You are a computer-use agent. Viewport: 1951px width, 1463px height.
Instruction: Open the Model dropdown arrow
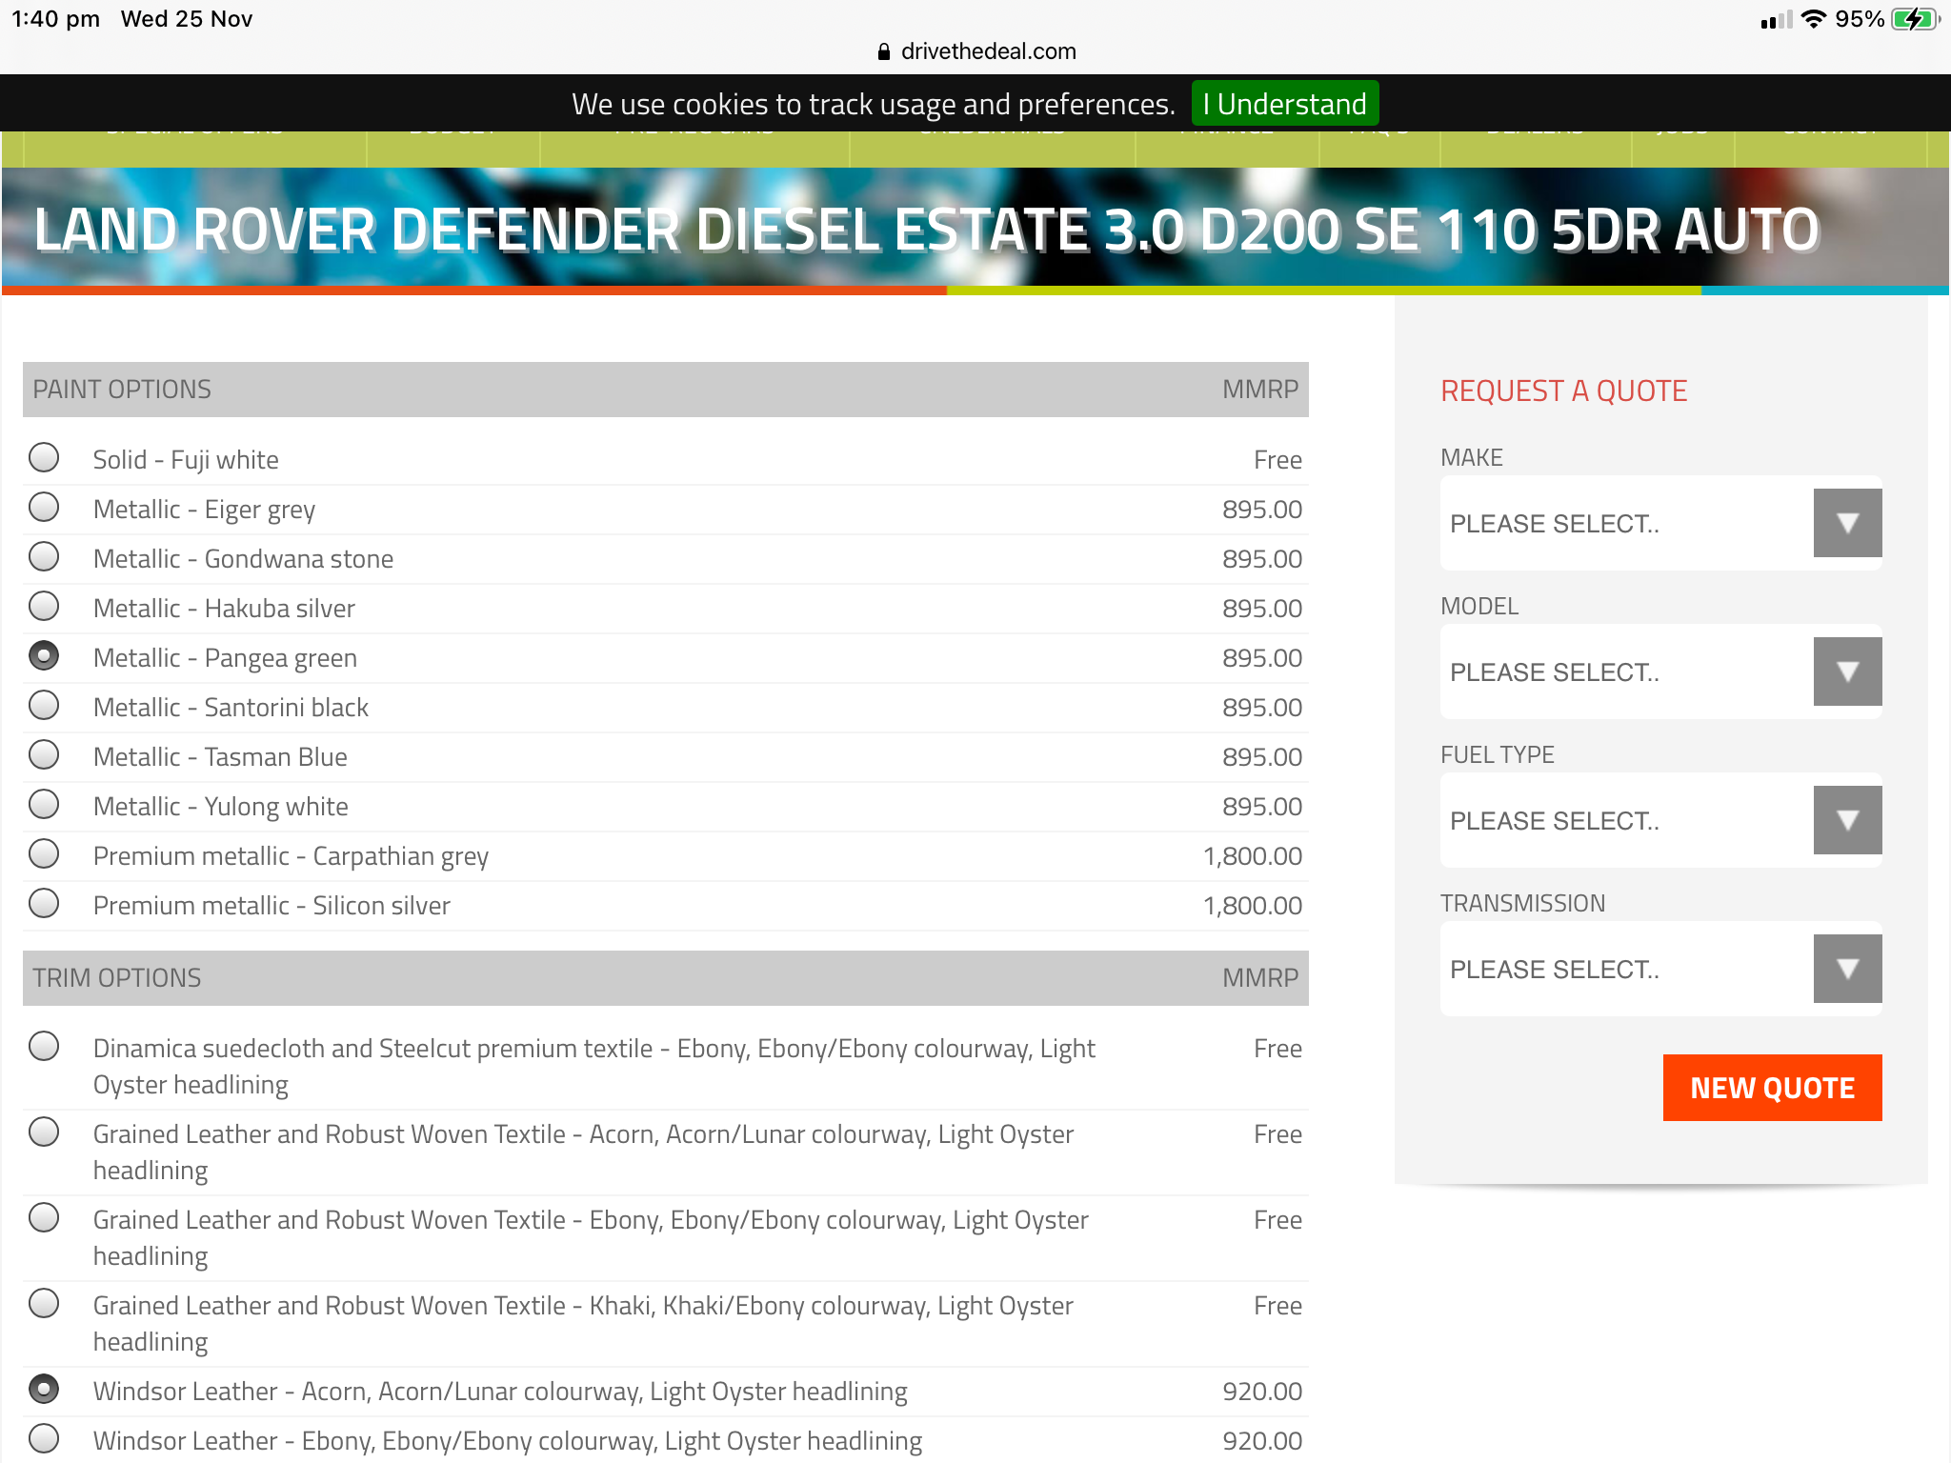tap(1847, 671)
